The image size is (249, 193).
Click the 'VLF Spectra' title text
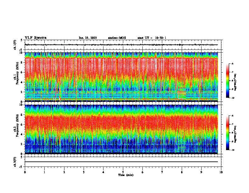click(x=36, y=38)
